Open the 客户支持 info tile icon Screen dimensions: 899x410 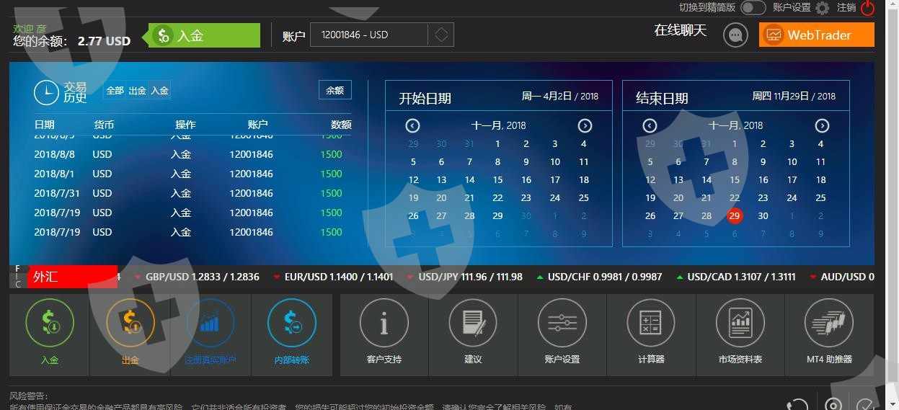pos(384,323)
